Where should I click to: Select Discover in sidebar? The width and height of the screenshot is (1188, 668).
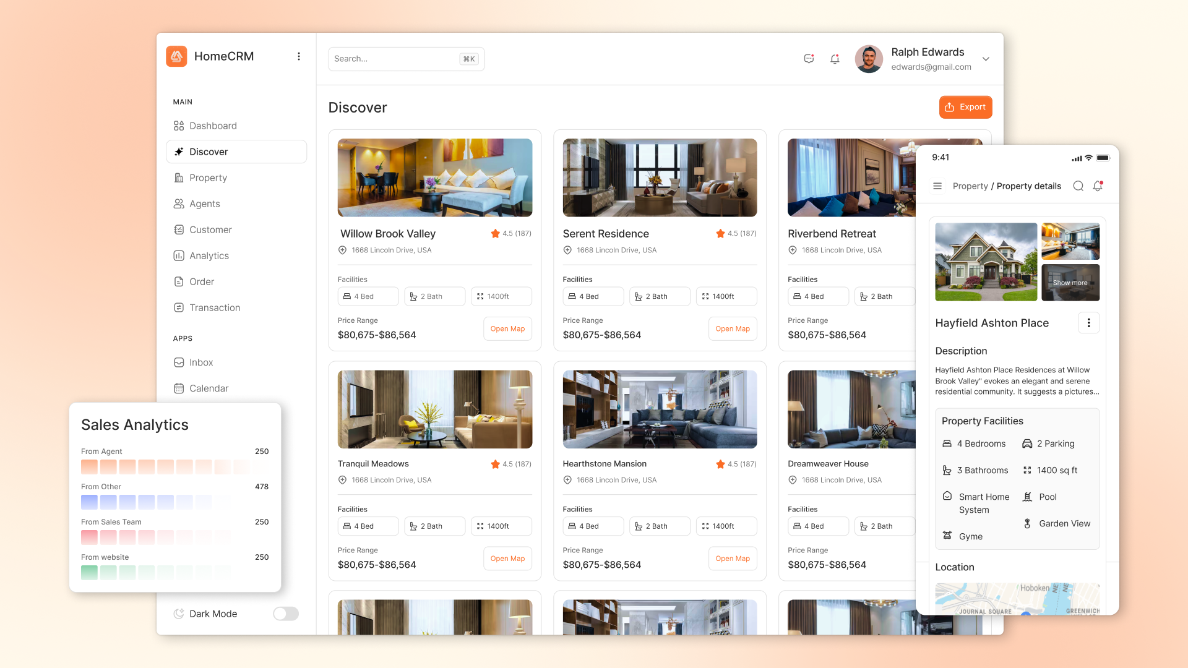236,152
